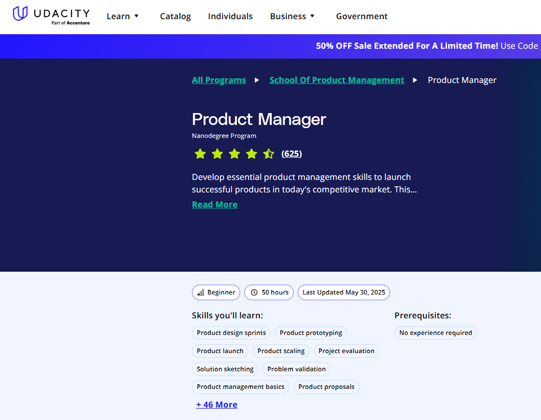Click the arrow separator after All Programs
Image resolution: width=541 pixels, height=420 pixels.
257,80
